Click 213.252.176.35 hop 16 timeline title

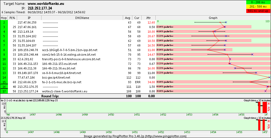click(x=13, y=118)
